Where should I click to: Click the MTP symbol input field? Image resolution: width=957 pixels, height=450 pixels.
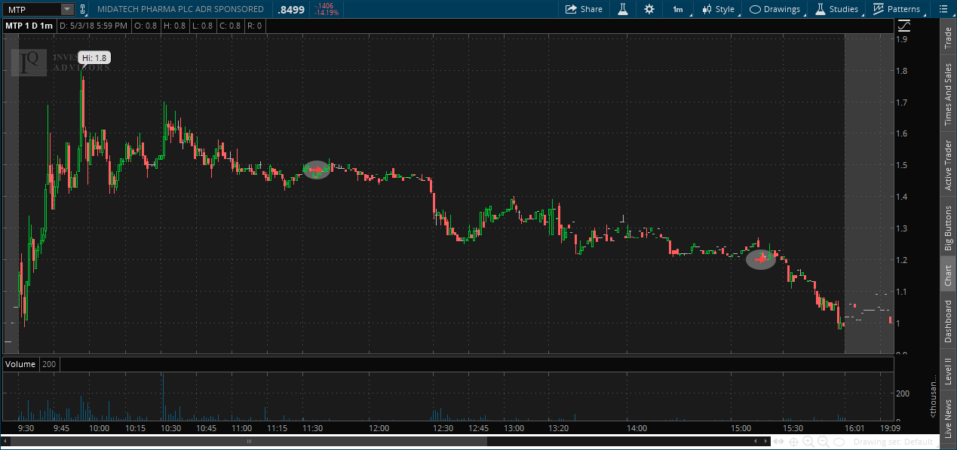point(30,9)
